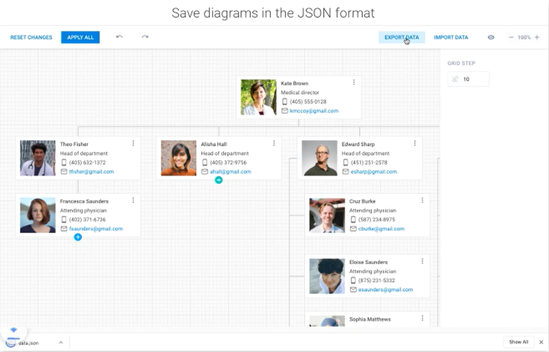Open Kate Brown card's three-dot menu
549x352 pixels.
pyautogui.click(x=354, y=82)
